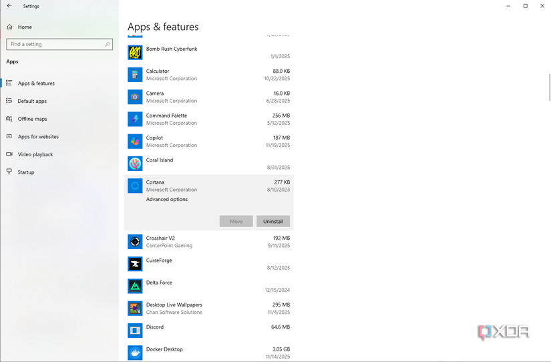Click the 64.6 MB Discord size
Screen dimensions: 551x362
pyautogui.click(x=281, y=327)
